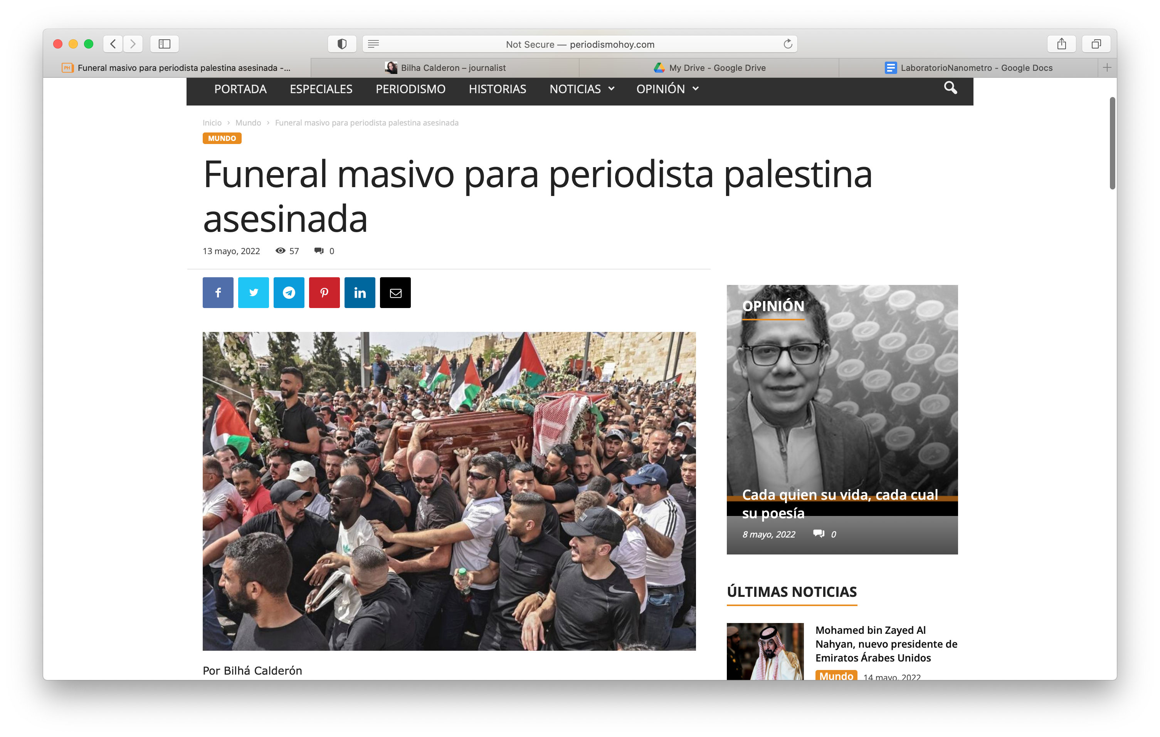Share article on LinkedIn
The width and height of the screenshot is (1160, 737).
tap(360, 293)
